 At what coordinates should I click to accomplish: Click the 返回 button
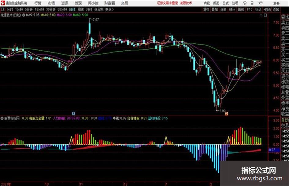276,9
